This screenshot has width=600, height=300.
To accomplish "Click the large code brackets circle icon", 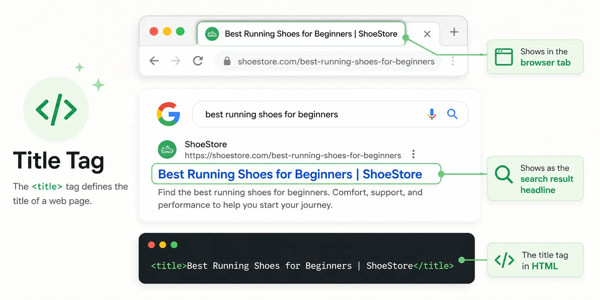I will 56,110.
